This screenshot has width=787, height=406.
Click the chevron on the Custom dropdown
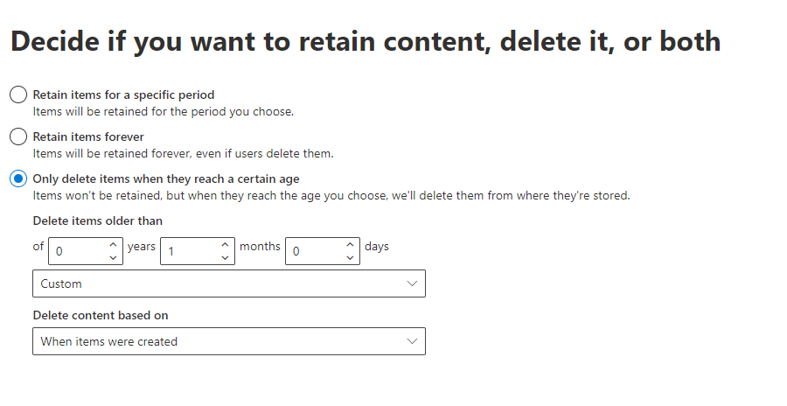[x=413, y=283]
